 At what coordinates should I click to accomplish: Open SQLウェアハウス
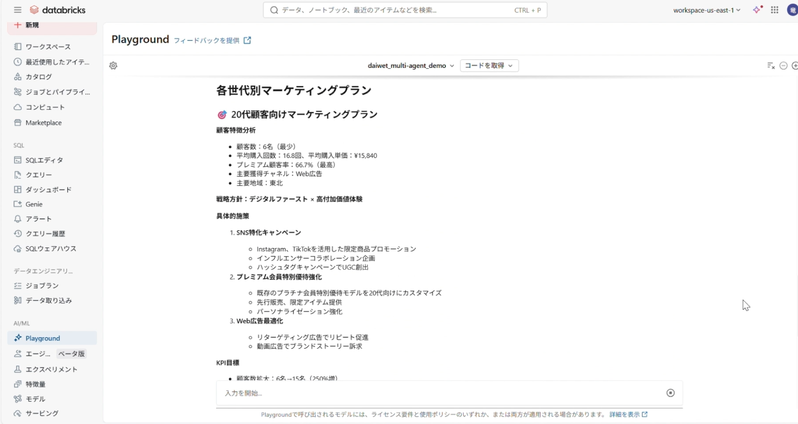(x=51, y=248)
